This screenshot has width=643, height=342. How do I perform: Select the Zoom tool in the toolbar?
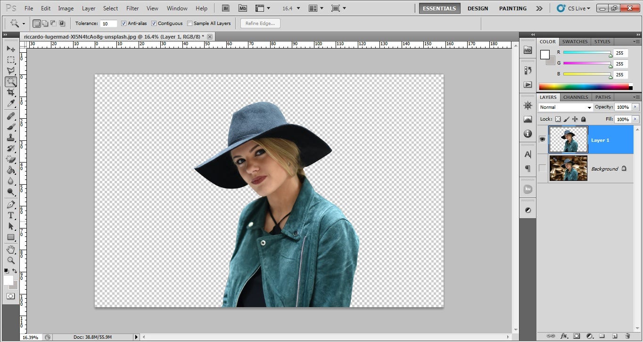pos(10,260)
